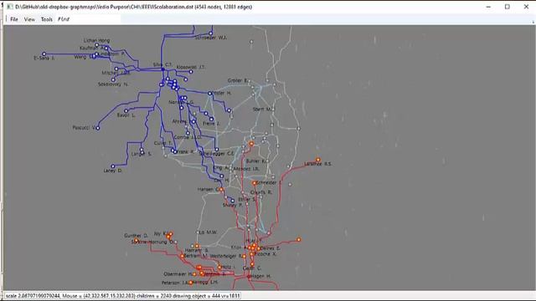This screenshot has width=536, height=301.
Task: Select the Lichan Hong node
Action: (97, 45)
